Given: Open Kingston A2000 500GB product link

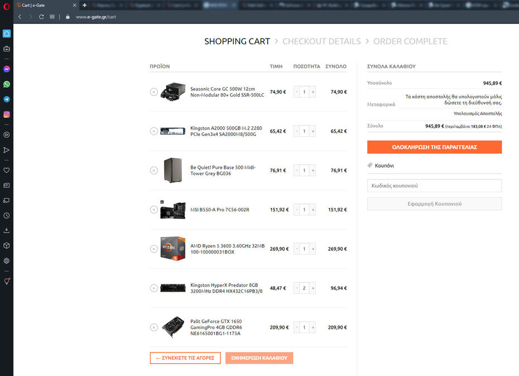Looking at the screenshot, I should pos(226,131).
